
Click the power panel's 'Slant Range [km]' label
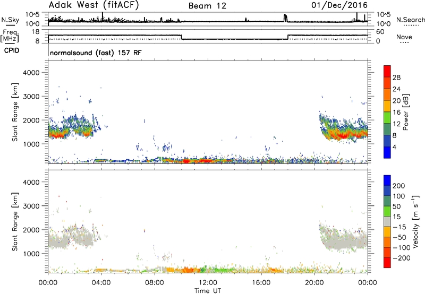click(15, 112)
